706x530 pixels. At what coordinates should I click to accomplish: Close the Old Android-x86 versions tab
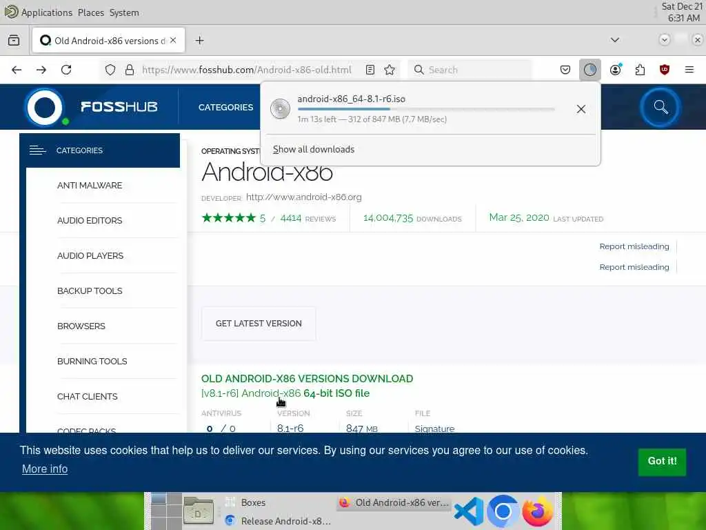click(173, 40)
